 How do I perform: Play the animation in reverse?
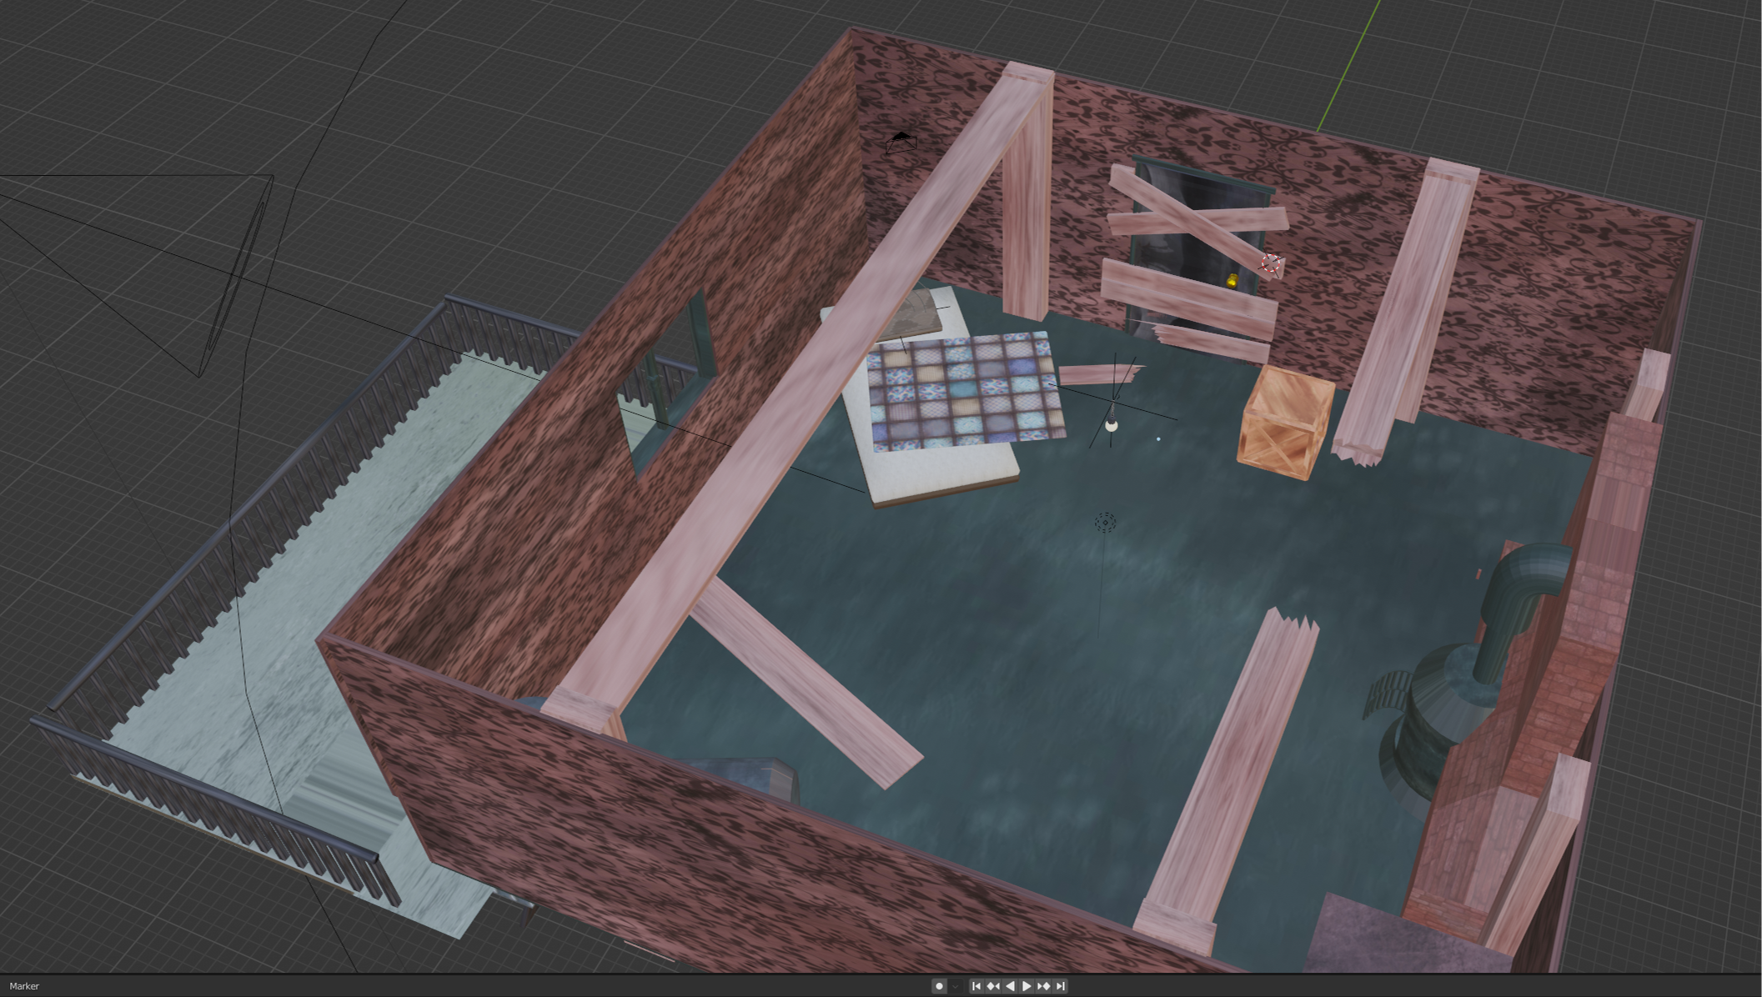tap(1010, 986)
